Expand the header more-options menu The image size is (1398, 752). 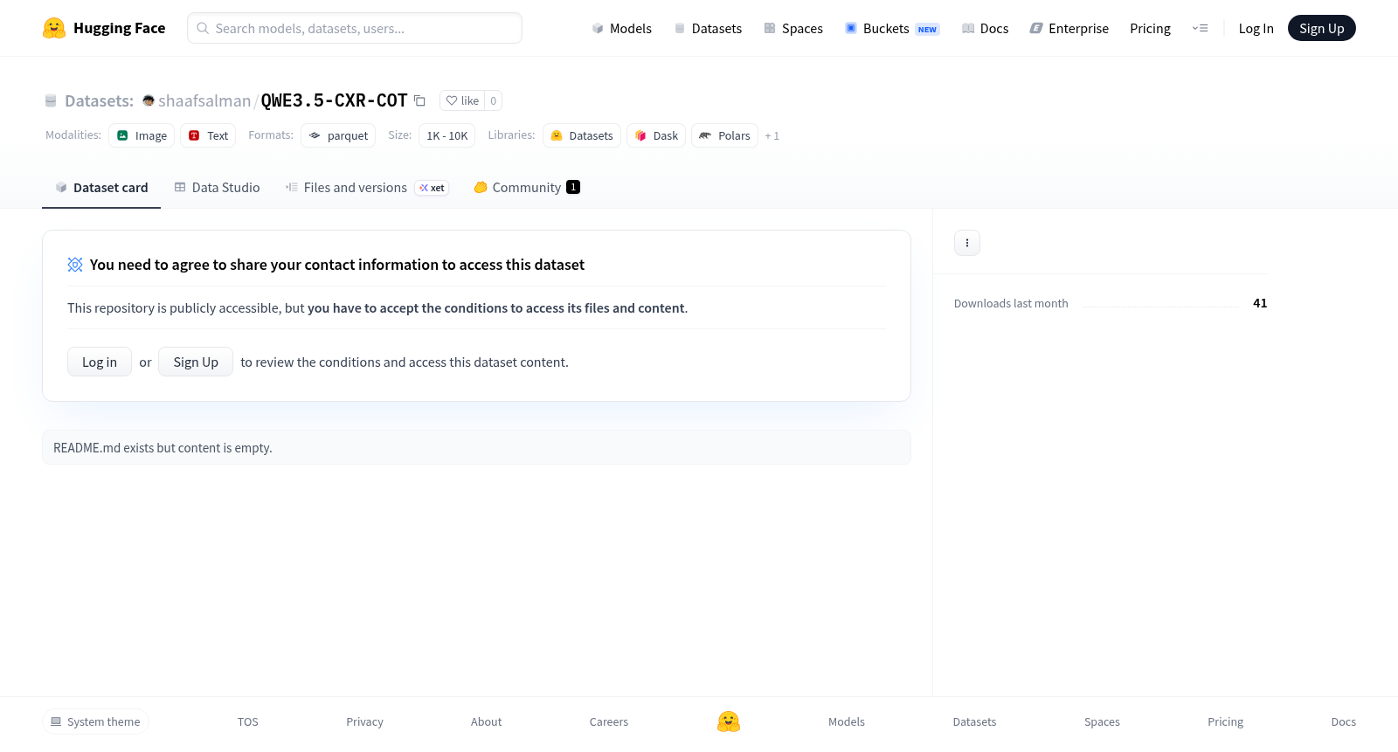click(x=1200, y=28)
